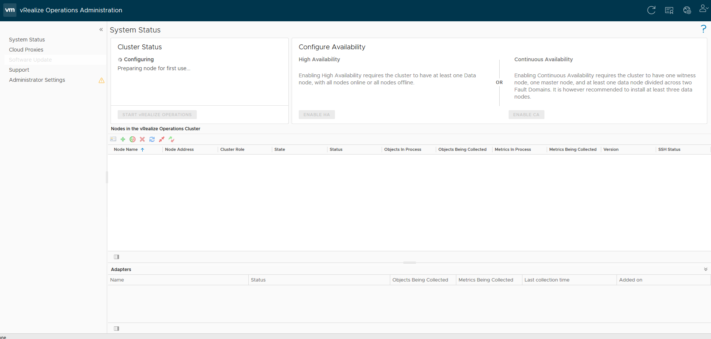Click the 'Continuous Availability' subheading
Viewport: 711px width, 339px height.
pos(543,59)
